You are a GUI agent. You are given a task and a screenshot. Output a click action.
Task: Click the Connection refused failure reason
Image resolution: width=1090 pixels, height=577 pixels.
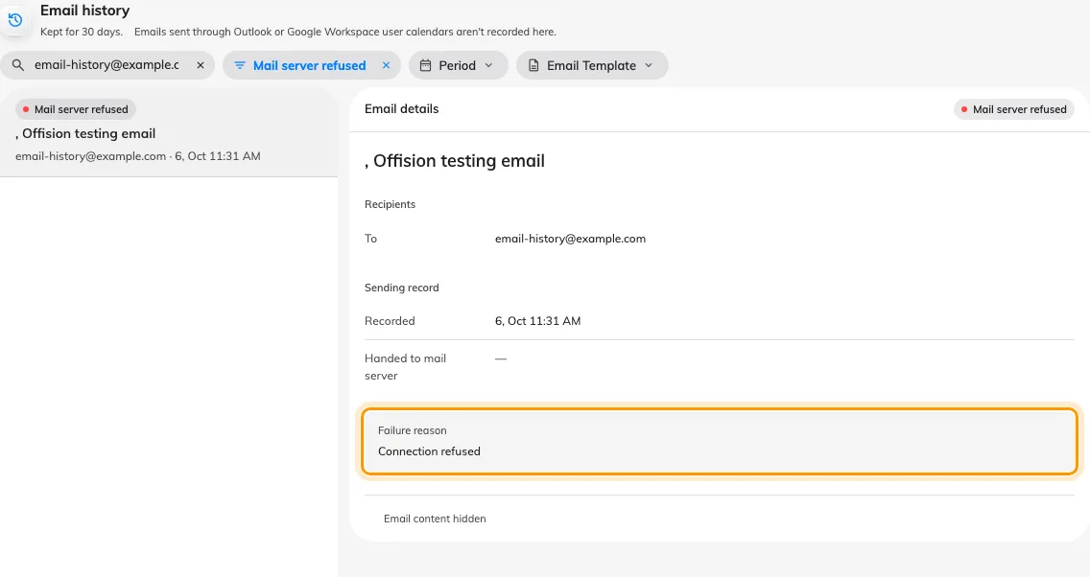[429, 451]
